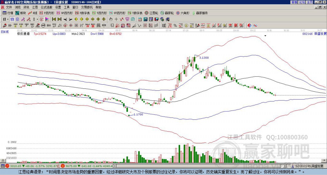The width and height of the screenshot is (327, 175).
Task: Click the Bt=0.8702 indicator value
Action: [x=116, y=34]
